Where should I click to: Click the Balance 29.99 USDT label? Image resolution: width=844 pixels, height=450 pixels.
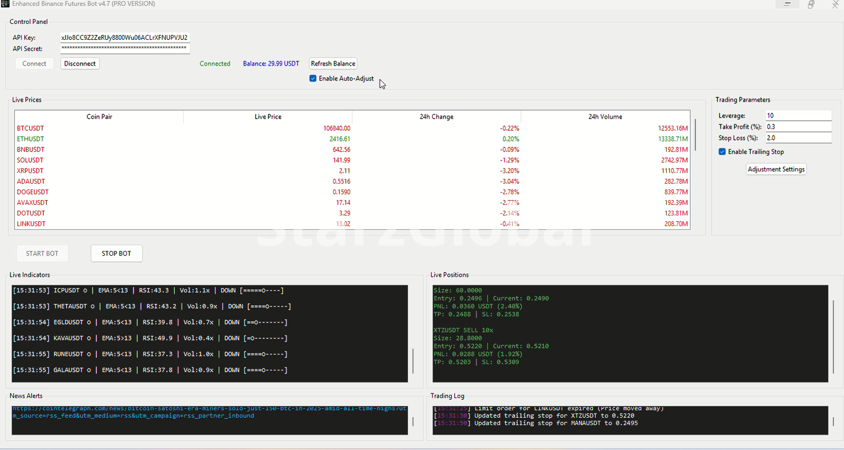pos(271,64)
